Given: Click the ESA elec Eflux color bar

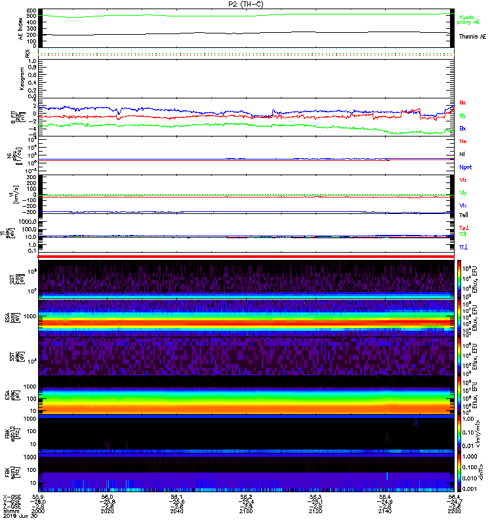Looking at the screenshot, I should 459,395.
